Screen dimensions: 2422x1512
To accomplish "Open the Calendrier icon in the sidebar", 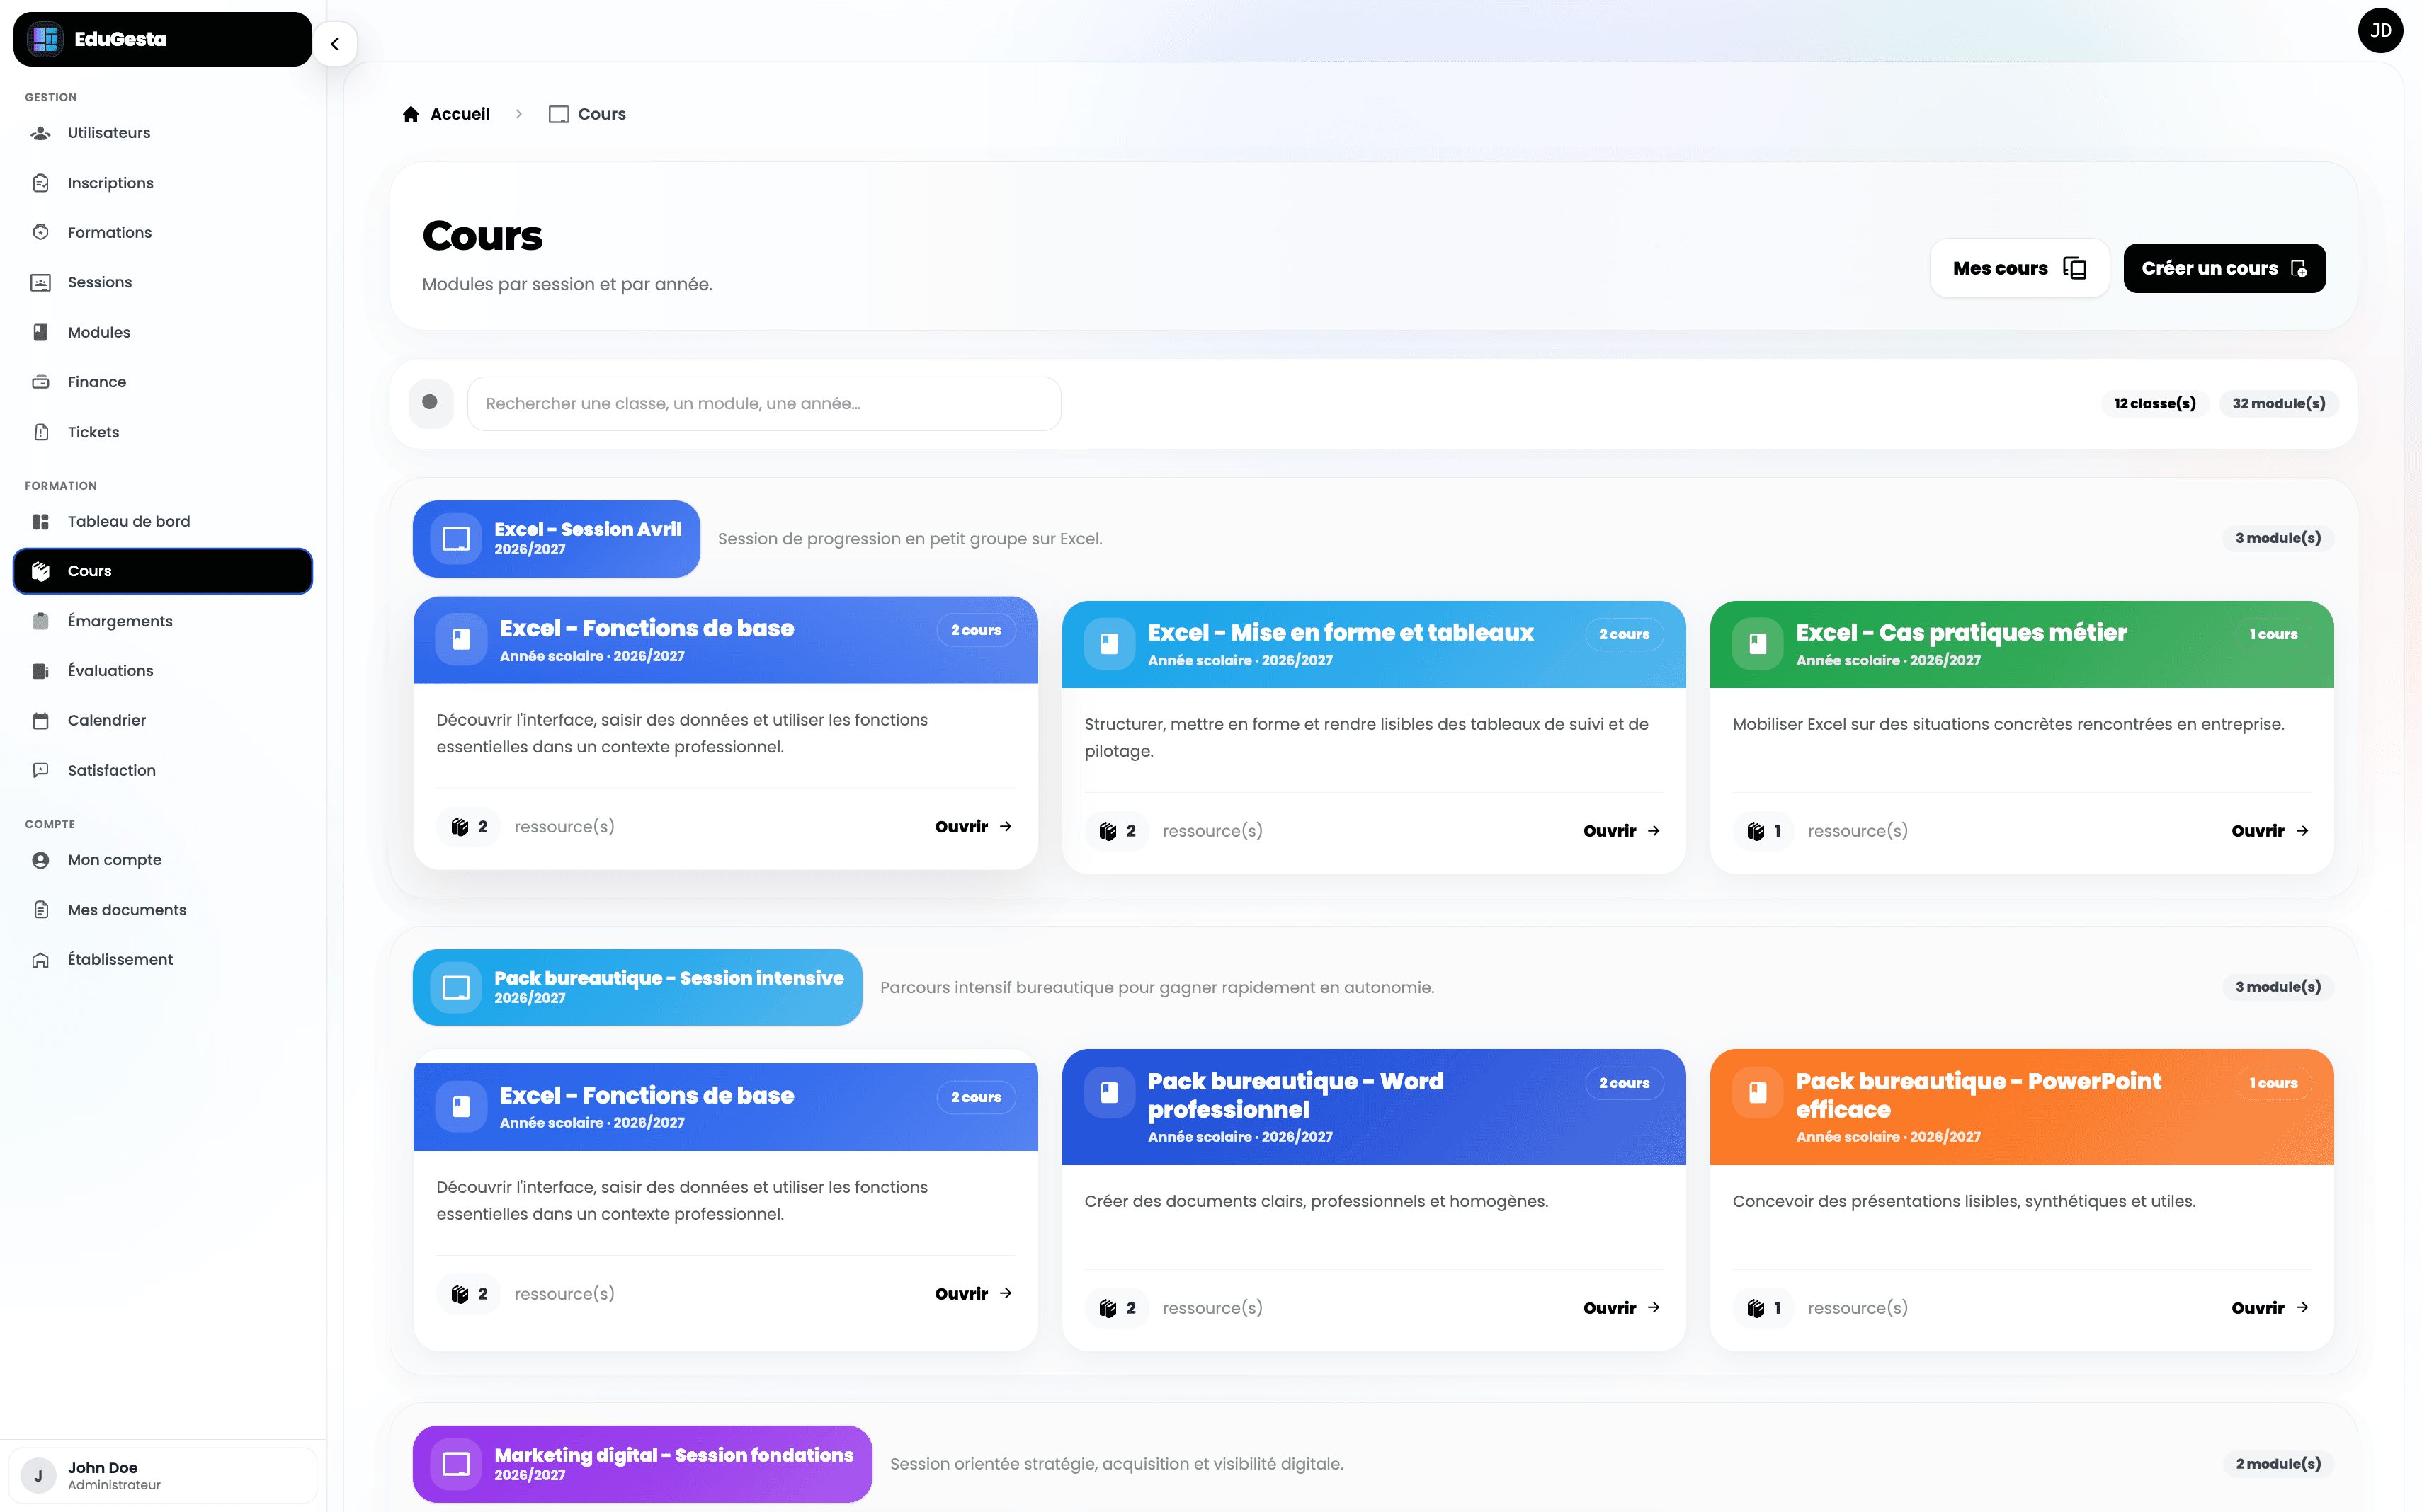I will click(40, 719).
